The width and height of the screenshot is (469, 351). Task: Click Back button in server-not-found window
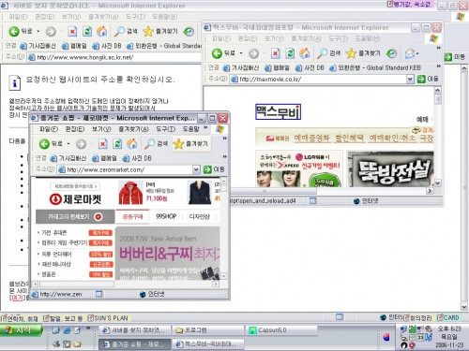tap(20, 31)
